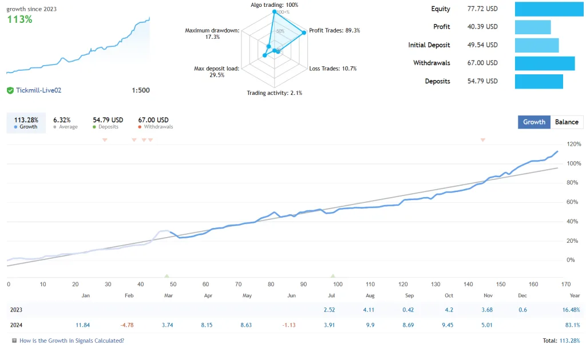This screenshot has width=586, height=348.
Task: Select the 113.28% Growth stat tile
Action: 23,122
